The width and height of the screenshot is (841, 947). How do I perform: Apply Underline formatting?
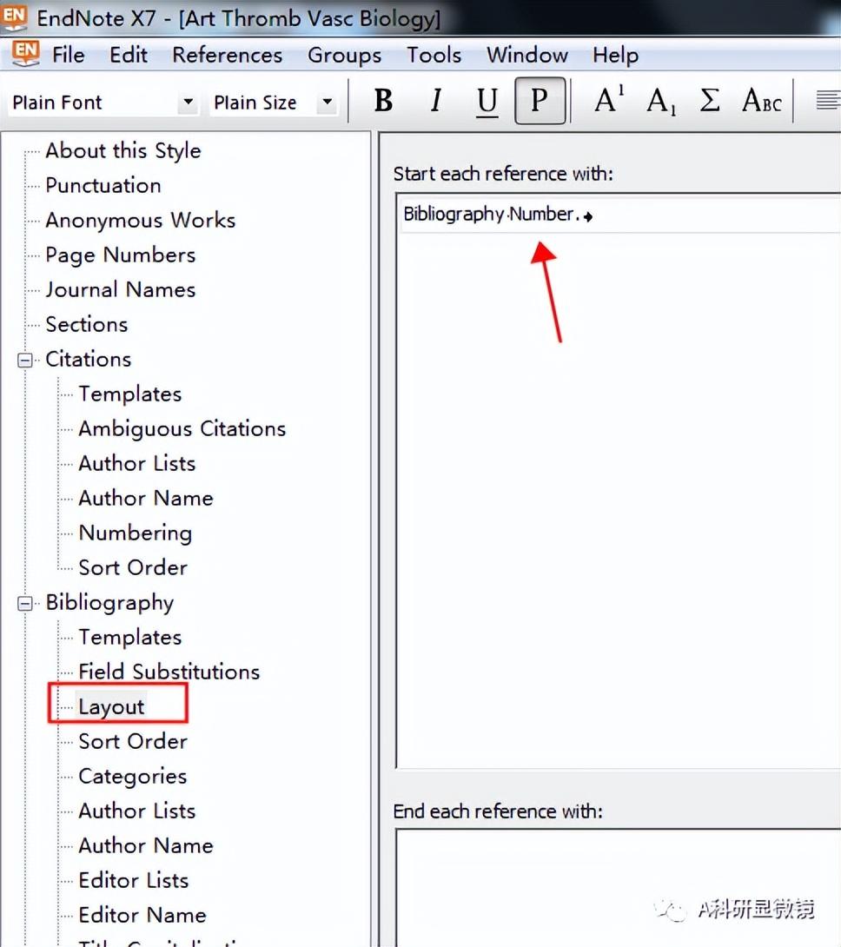[487, 100]
